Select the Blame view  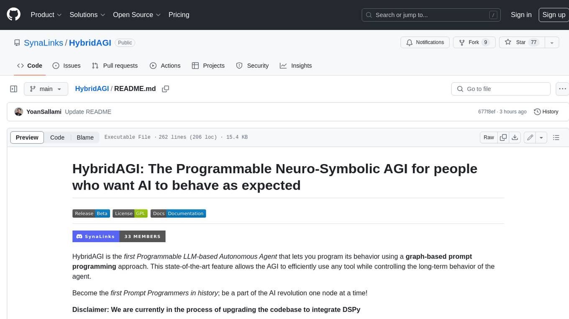click(85, 137)
